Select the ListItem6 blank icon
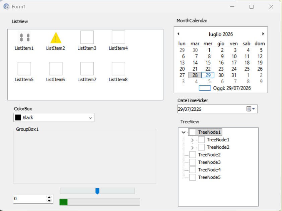The width and height of the screenshot is (282, 211). coord(56,69)
